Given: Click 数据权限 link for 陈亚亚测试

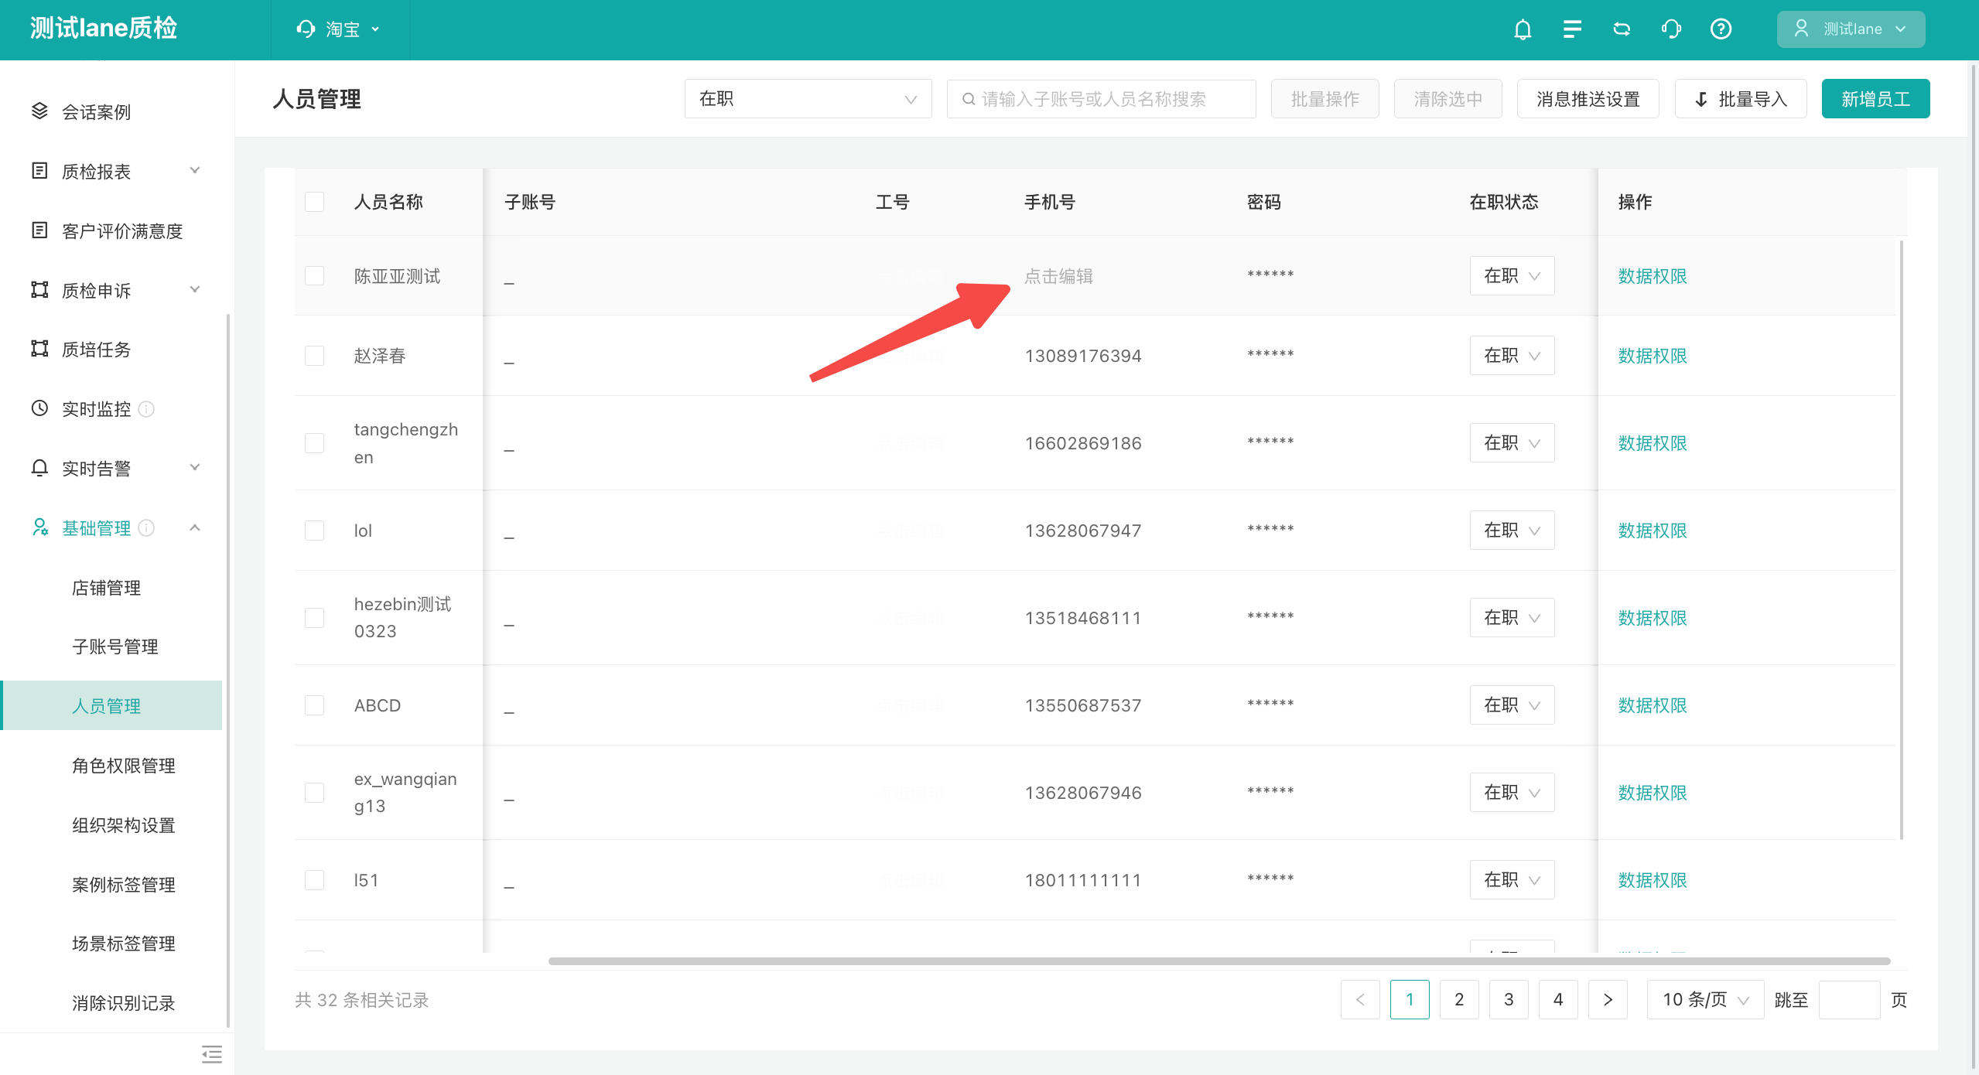Looking at the screenshot, I should [x=1652, y=276].
